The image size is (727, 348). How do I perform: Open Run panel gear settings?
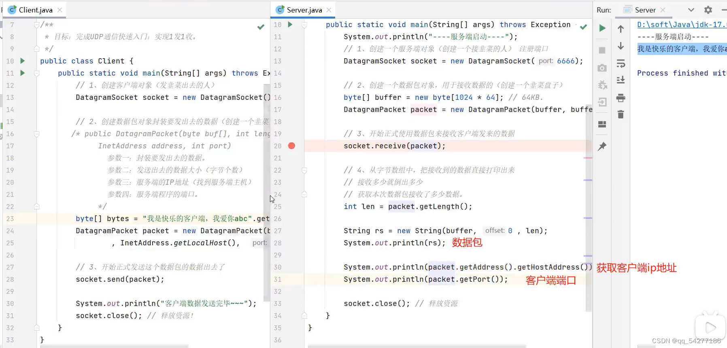[708, 10]
